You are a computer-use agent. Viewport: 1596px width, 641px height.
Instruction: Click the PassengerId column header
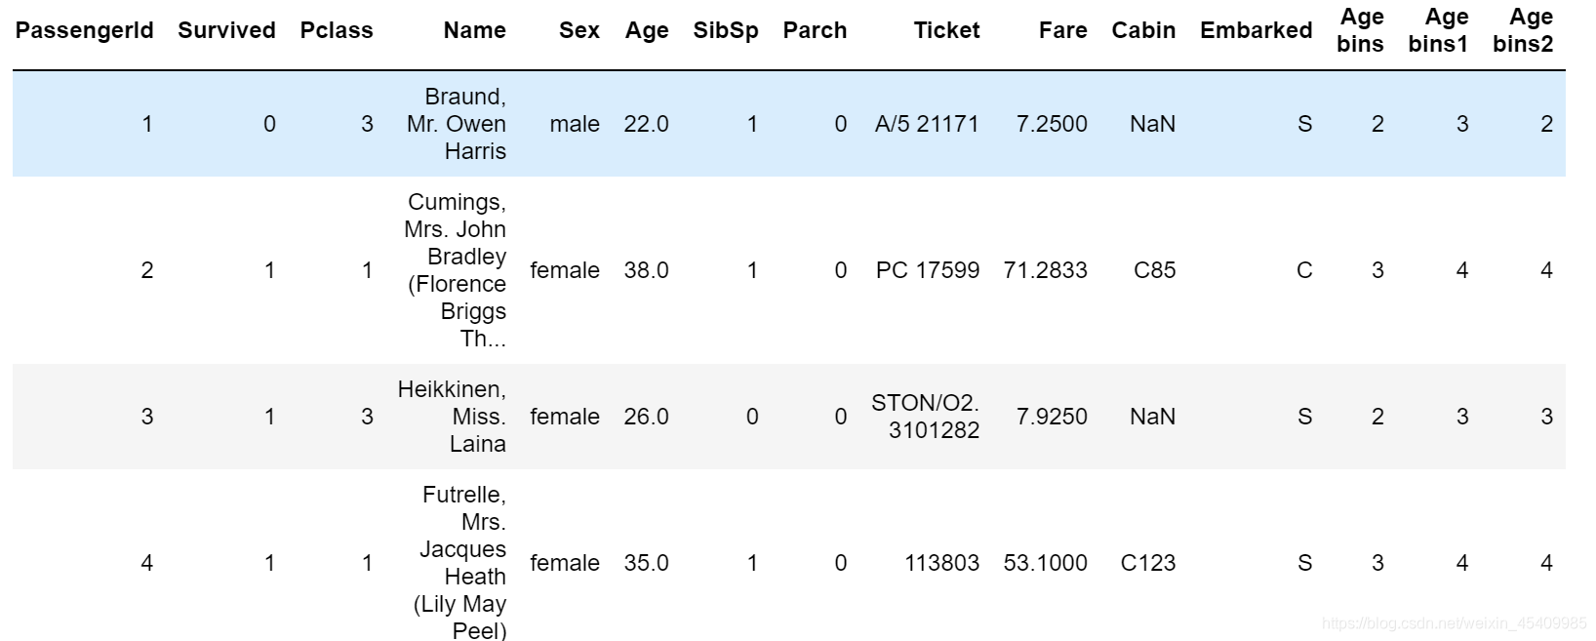(x=85, y=30)
